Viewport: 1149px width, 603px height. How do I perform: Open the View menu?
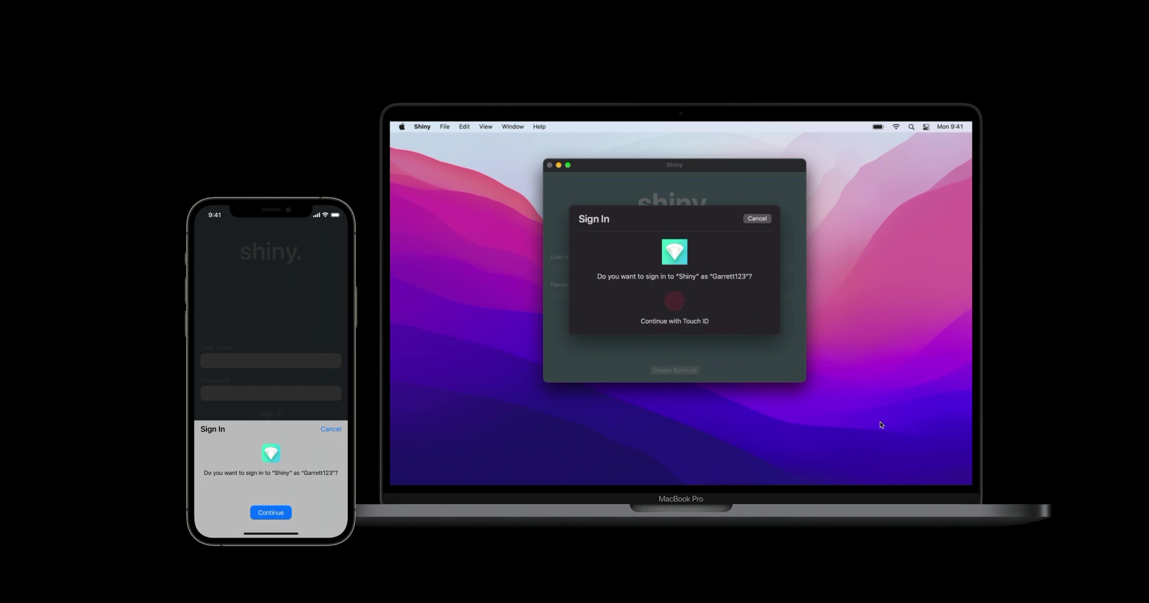[x=485, y=127]
